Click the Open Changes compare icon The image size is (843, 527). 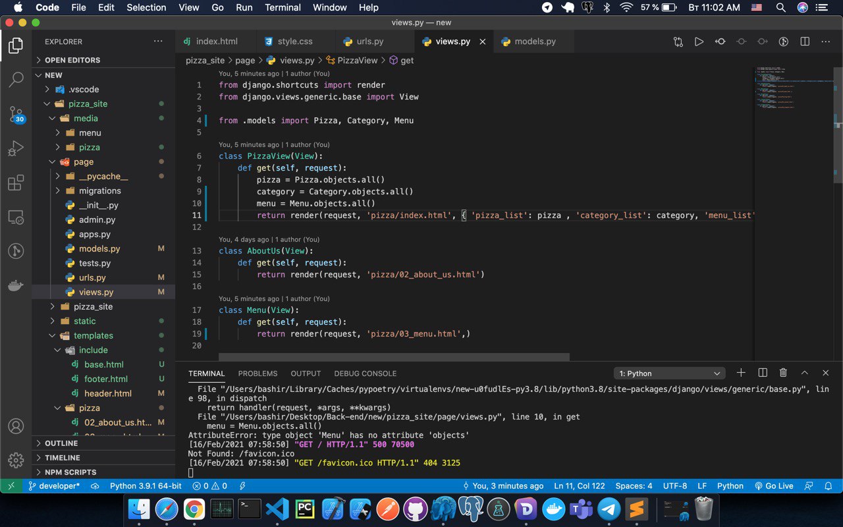tap(678, 42)
